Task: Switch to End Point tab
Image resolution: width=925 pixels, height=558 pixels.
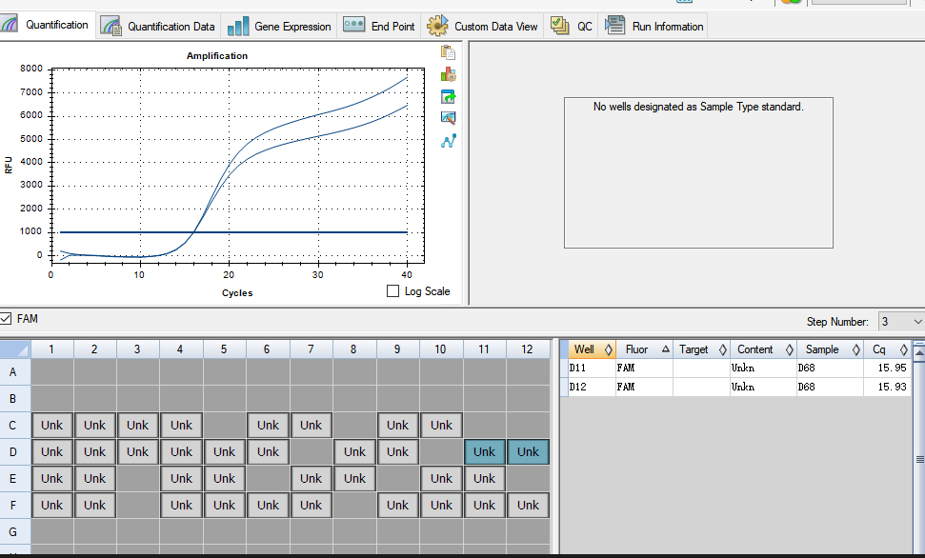Action: (x=379, y=26)
